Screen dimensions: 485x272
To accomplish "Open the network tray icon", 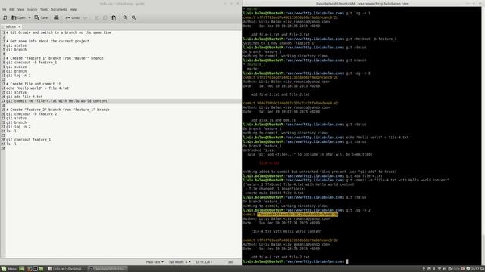I will [440, 269].
